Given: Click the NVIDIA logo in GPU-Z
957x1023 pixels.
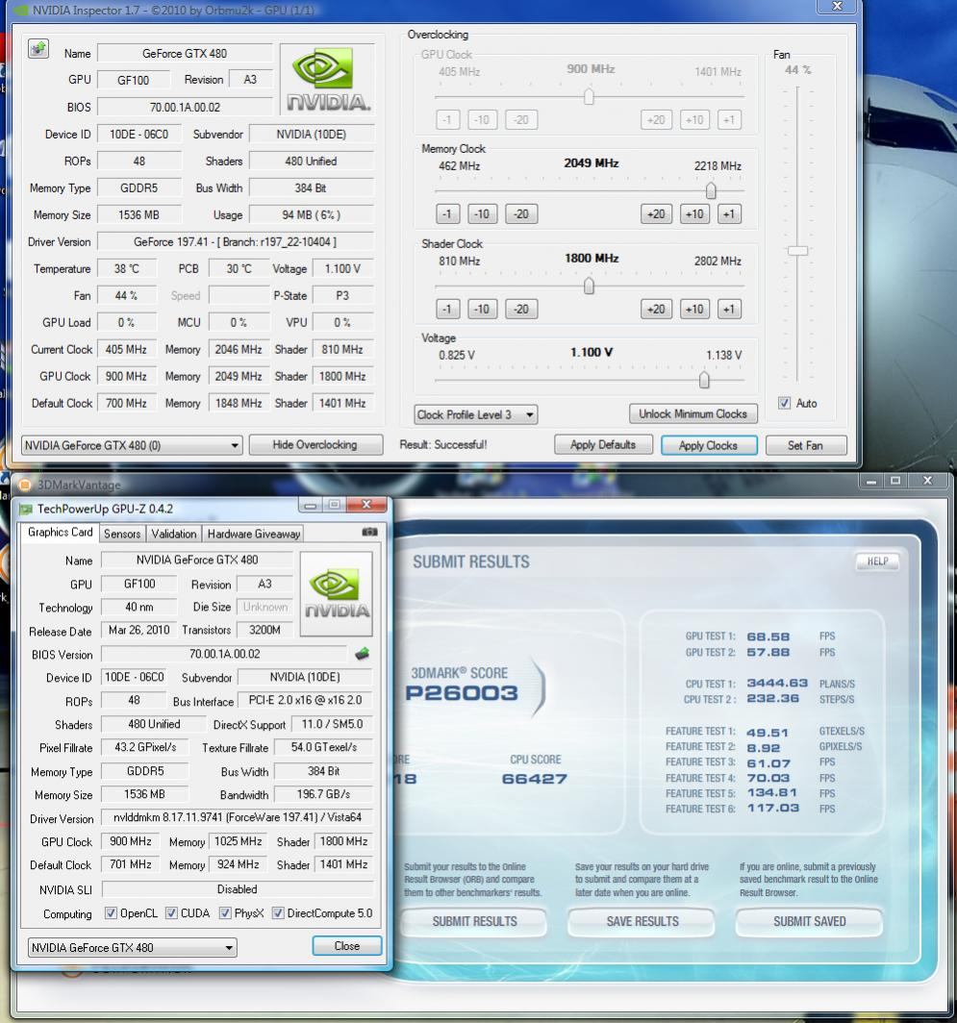Looking at the screenshot, I should coord(337,594).
